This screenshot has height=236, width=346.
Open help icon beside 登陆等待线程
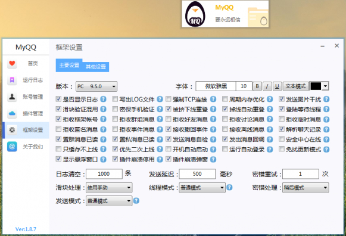click(x=326, y=109)
